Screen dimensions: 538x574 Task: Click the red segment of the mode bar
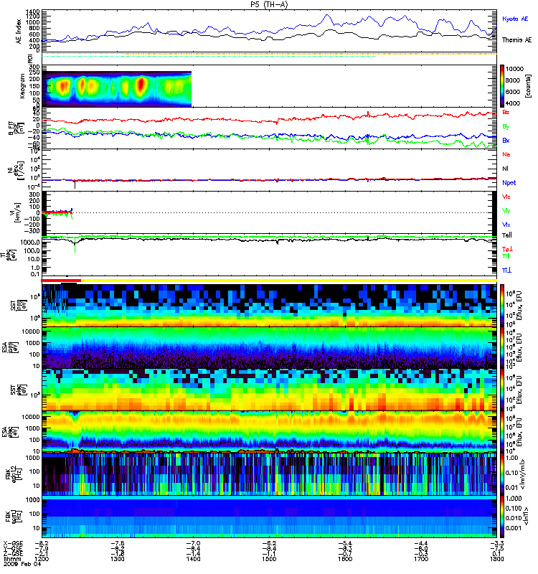(61, 281)
